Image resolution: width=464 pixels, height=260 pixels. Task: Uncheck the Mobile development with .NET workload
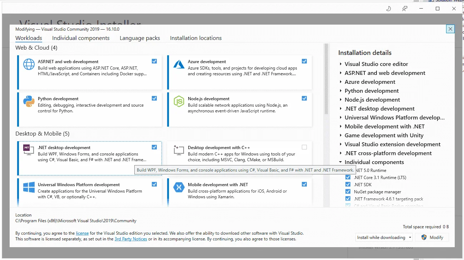(304, 184)
